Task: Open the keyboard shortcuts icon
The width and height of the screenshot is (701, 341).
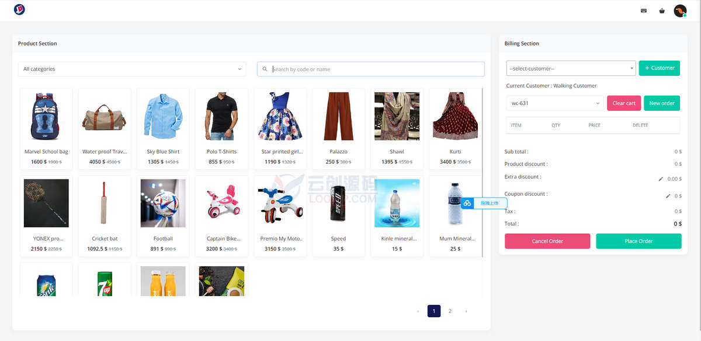Action: [644, 10]
